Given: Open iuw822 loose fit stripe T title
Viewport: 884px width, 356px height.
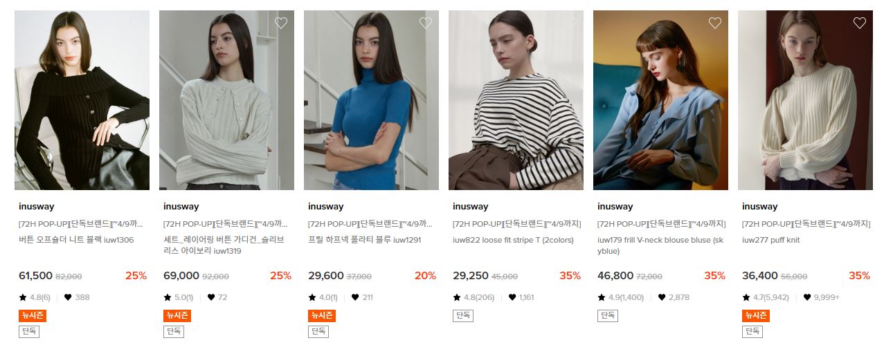Looking at the screenshot, I should point(513,240).
